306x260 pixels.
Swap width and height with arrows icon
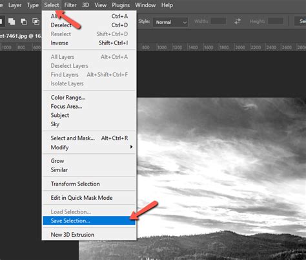[238, 21]
